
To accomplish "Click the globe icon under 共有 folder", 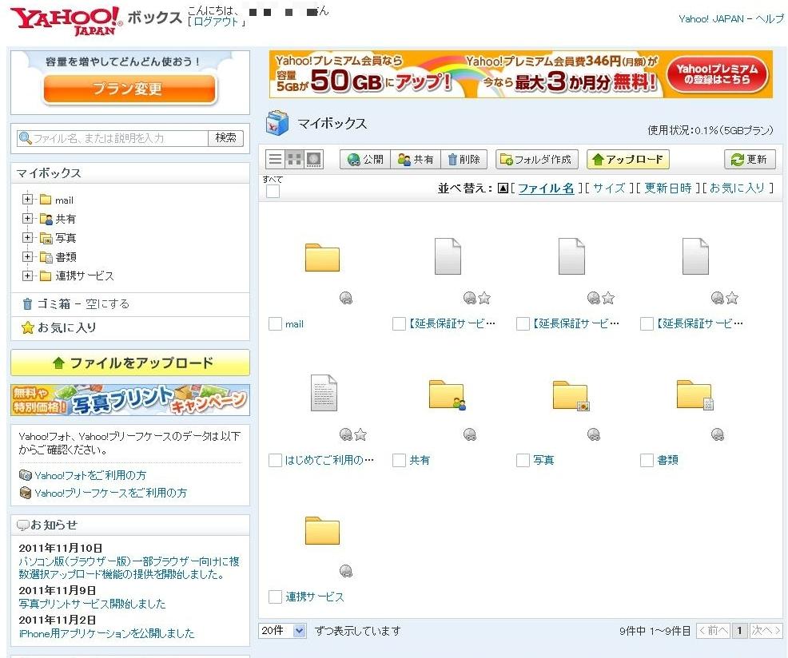I will [x=470, y=434].
